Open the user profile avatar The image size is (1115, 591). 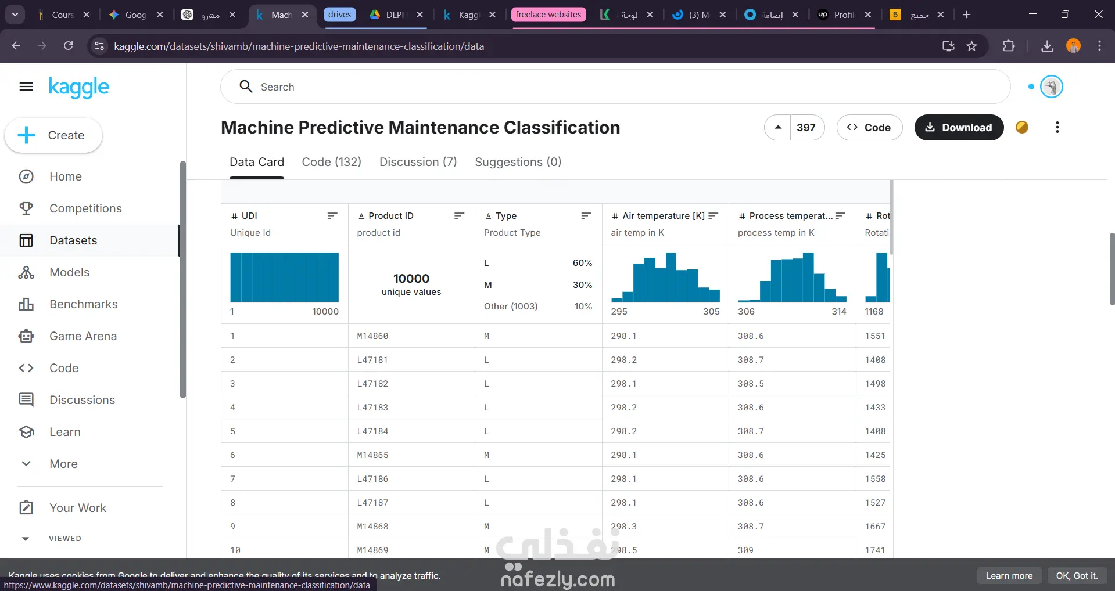click(x=1051, y=87)
